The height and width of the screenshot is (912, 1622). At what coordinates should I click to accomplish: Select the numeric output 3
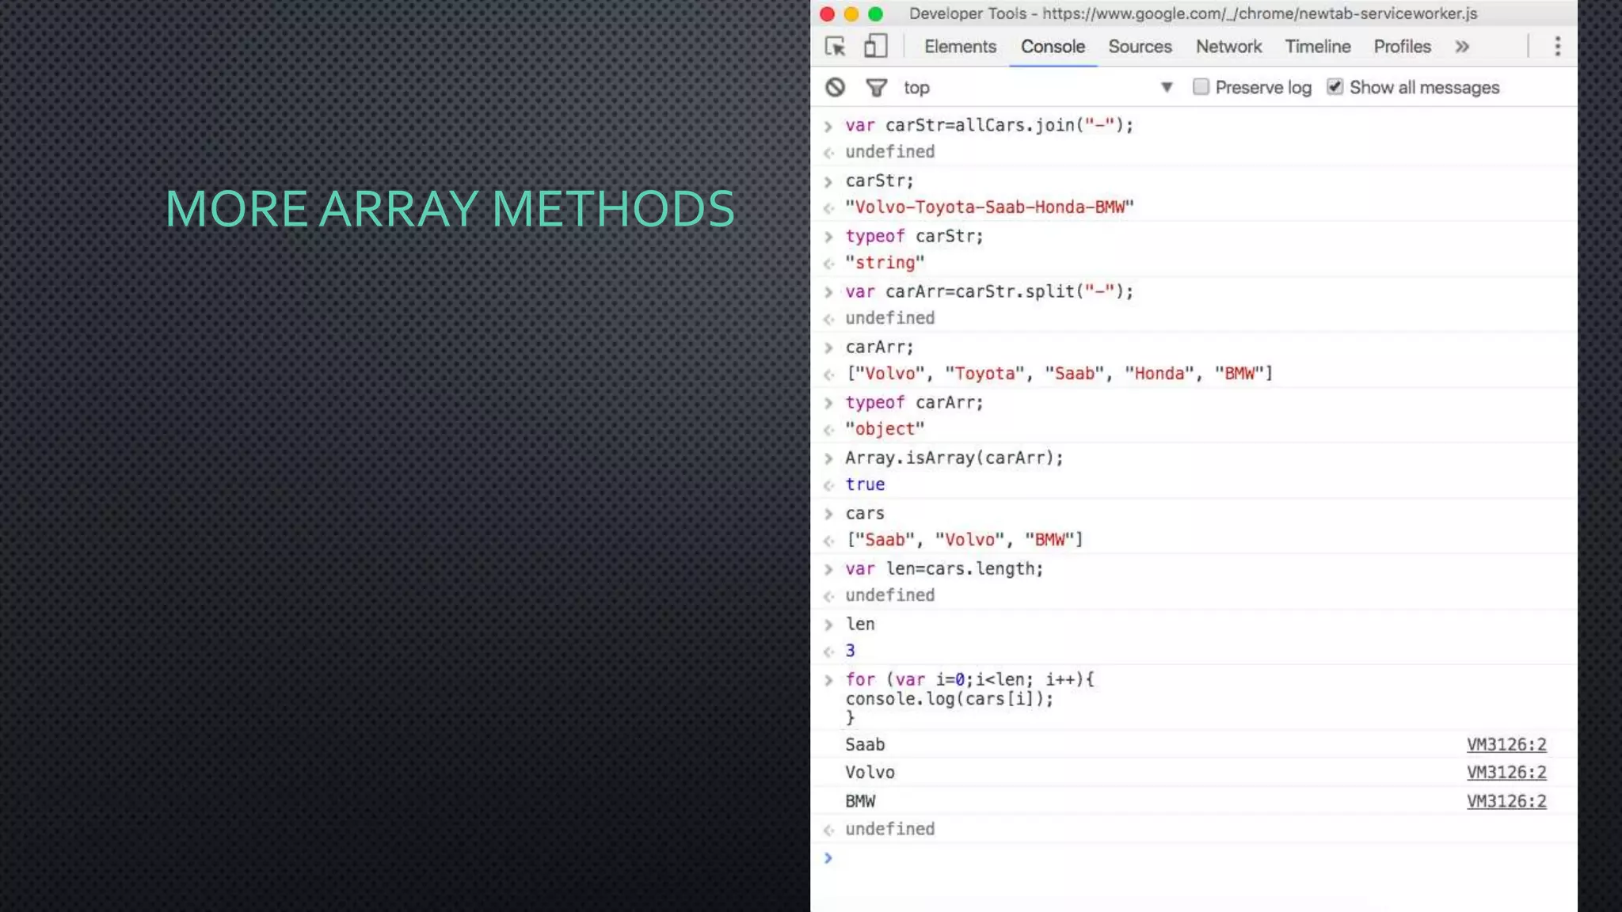coord(850,651)
